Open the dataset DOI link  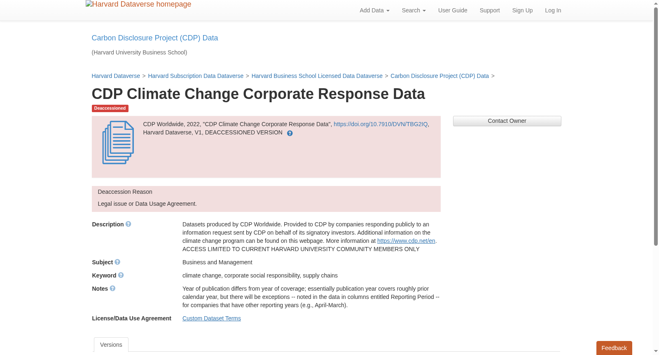pyautogui.click(x=381, y=124)
